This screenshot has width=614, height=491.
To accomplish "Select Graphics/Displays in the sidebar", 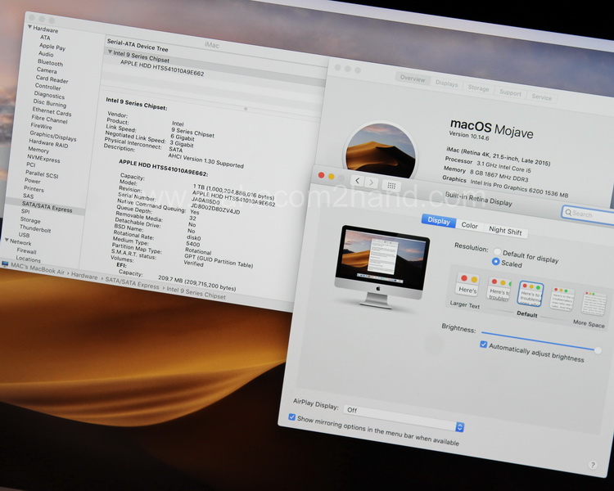I will pyautogui.click(x=53, y=136).
